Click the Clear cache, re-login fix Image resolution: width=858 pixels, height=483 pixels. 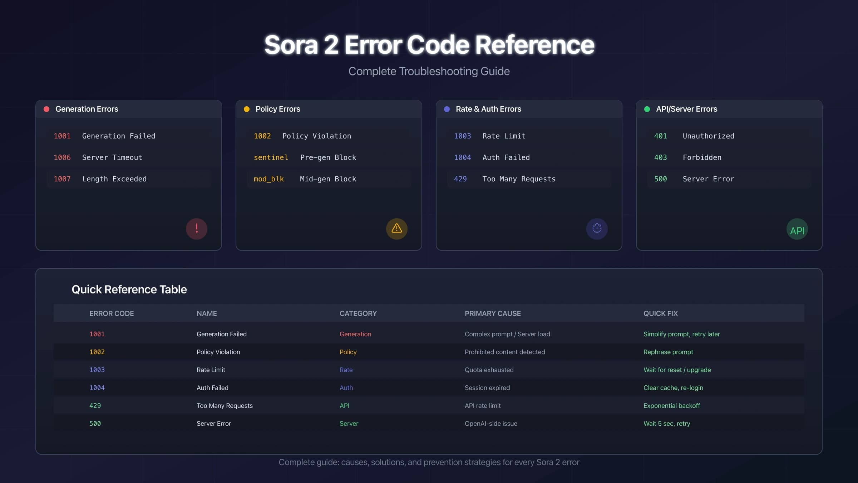(x=673, y=388)
